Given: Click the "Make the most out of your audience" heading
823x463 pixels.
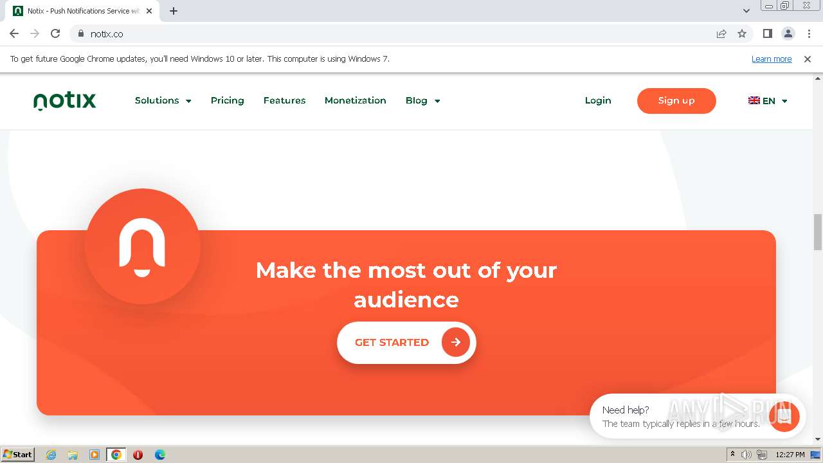Looking at the screenshot, I should pyautogui.click(x=406, y=285).
